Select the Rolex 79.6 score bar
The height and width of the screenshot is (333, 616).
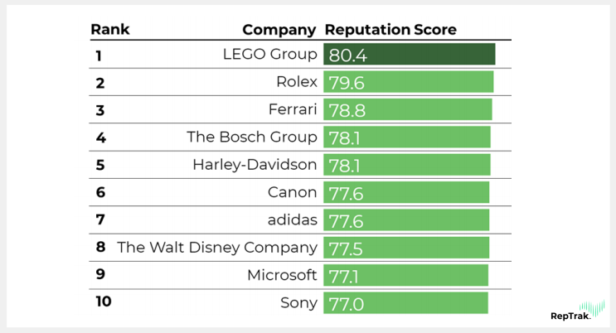pos(408,82)
